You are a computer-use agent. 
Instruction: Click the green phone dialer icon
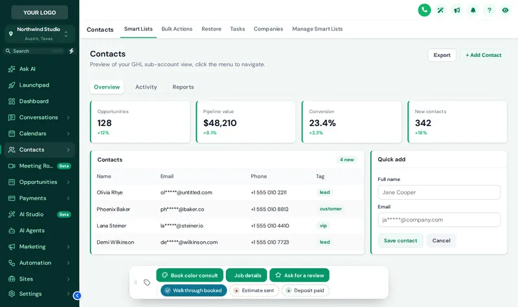[x=424, y=10]
